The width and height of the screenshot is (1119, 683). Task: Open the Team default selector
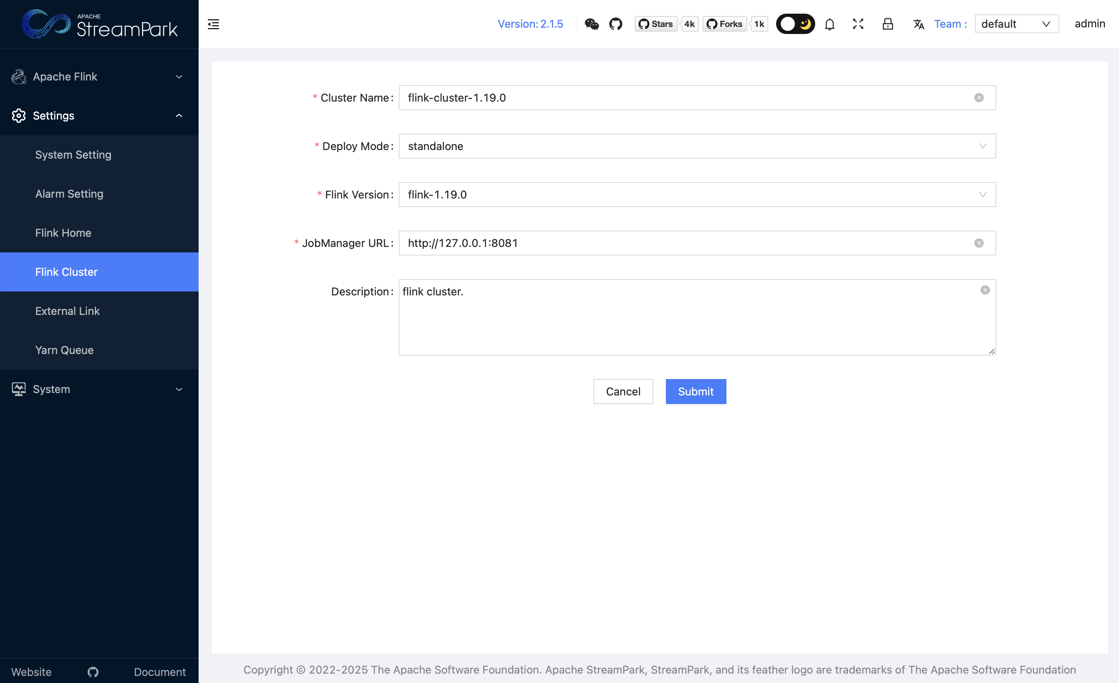(x=1016, y=24)
